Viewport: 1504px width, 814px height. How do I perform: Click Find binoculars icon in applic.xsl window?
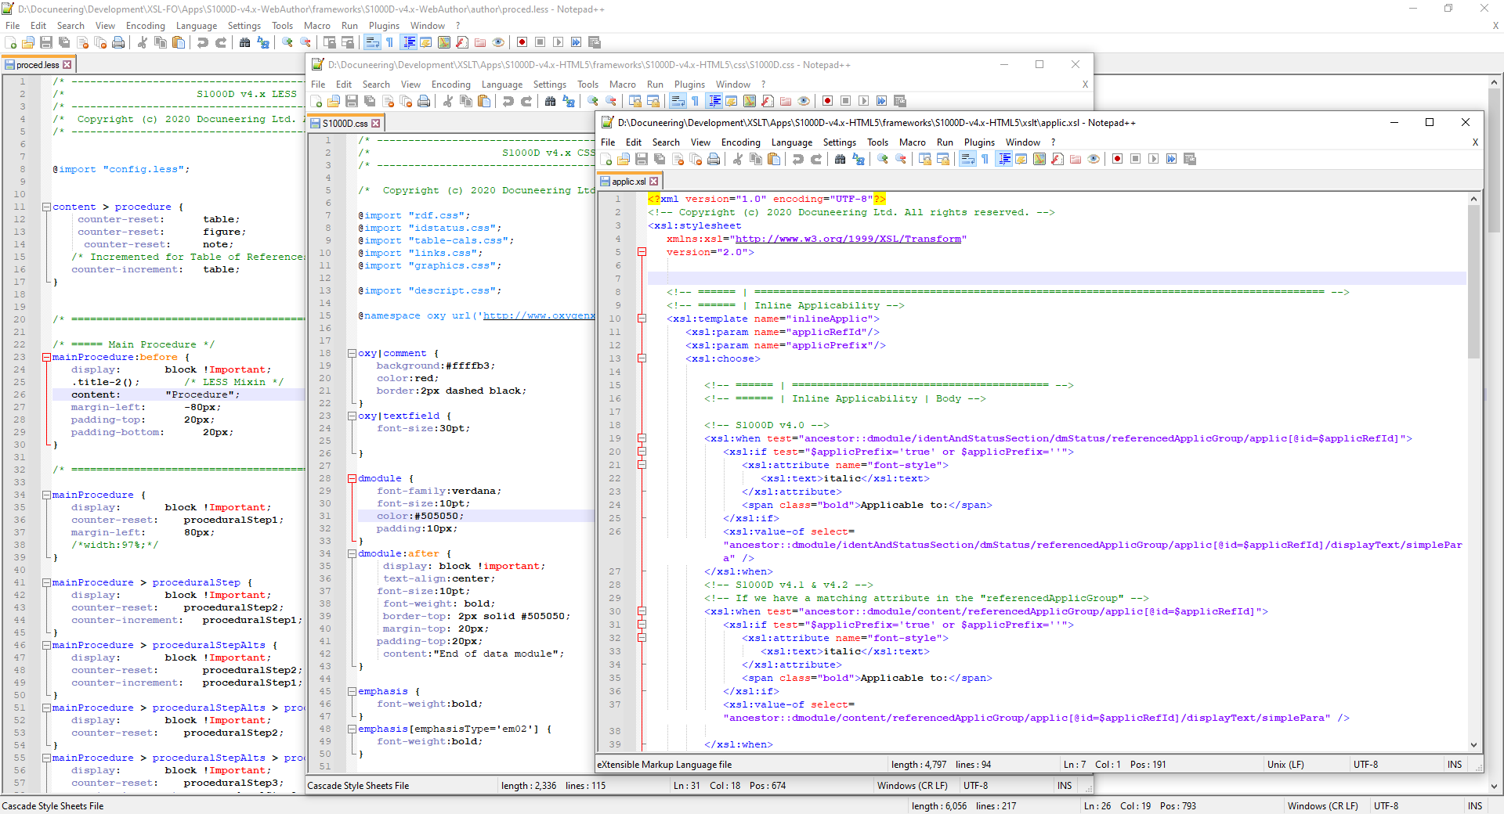[x=840, y=160]
